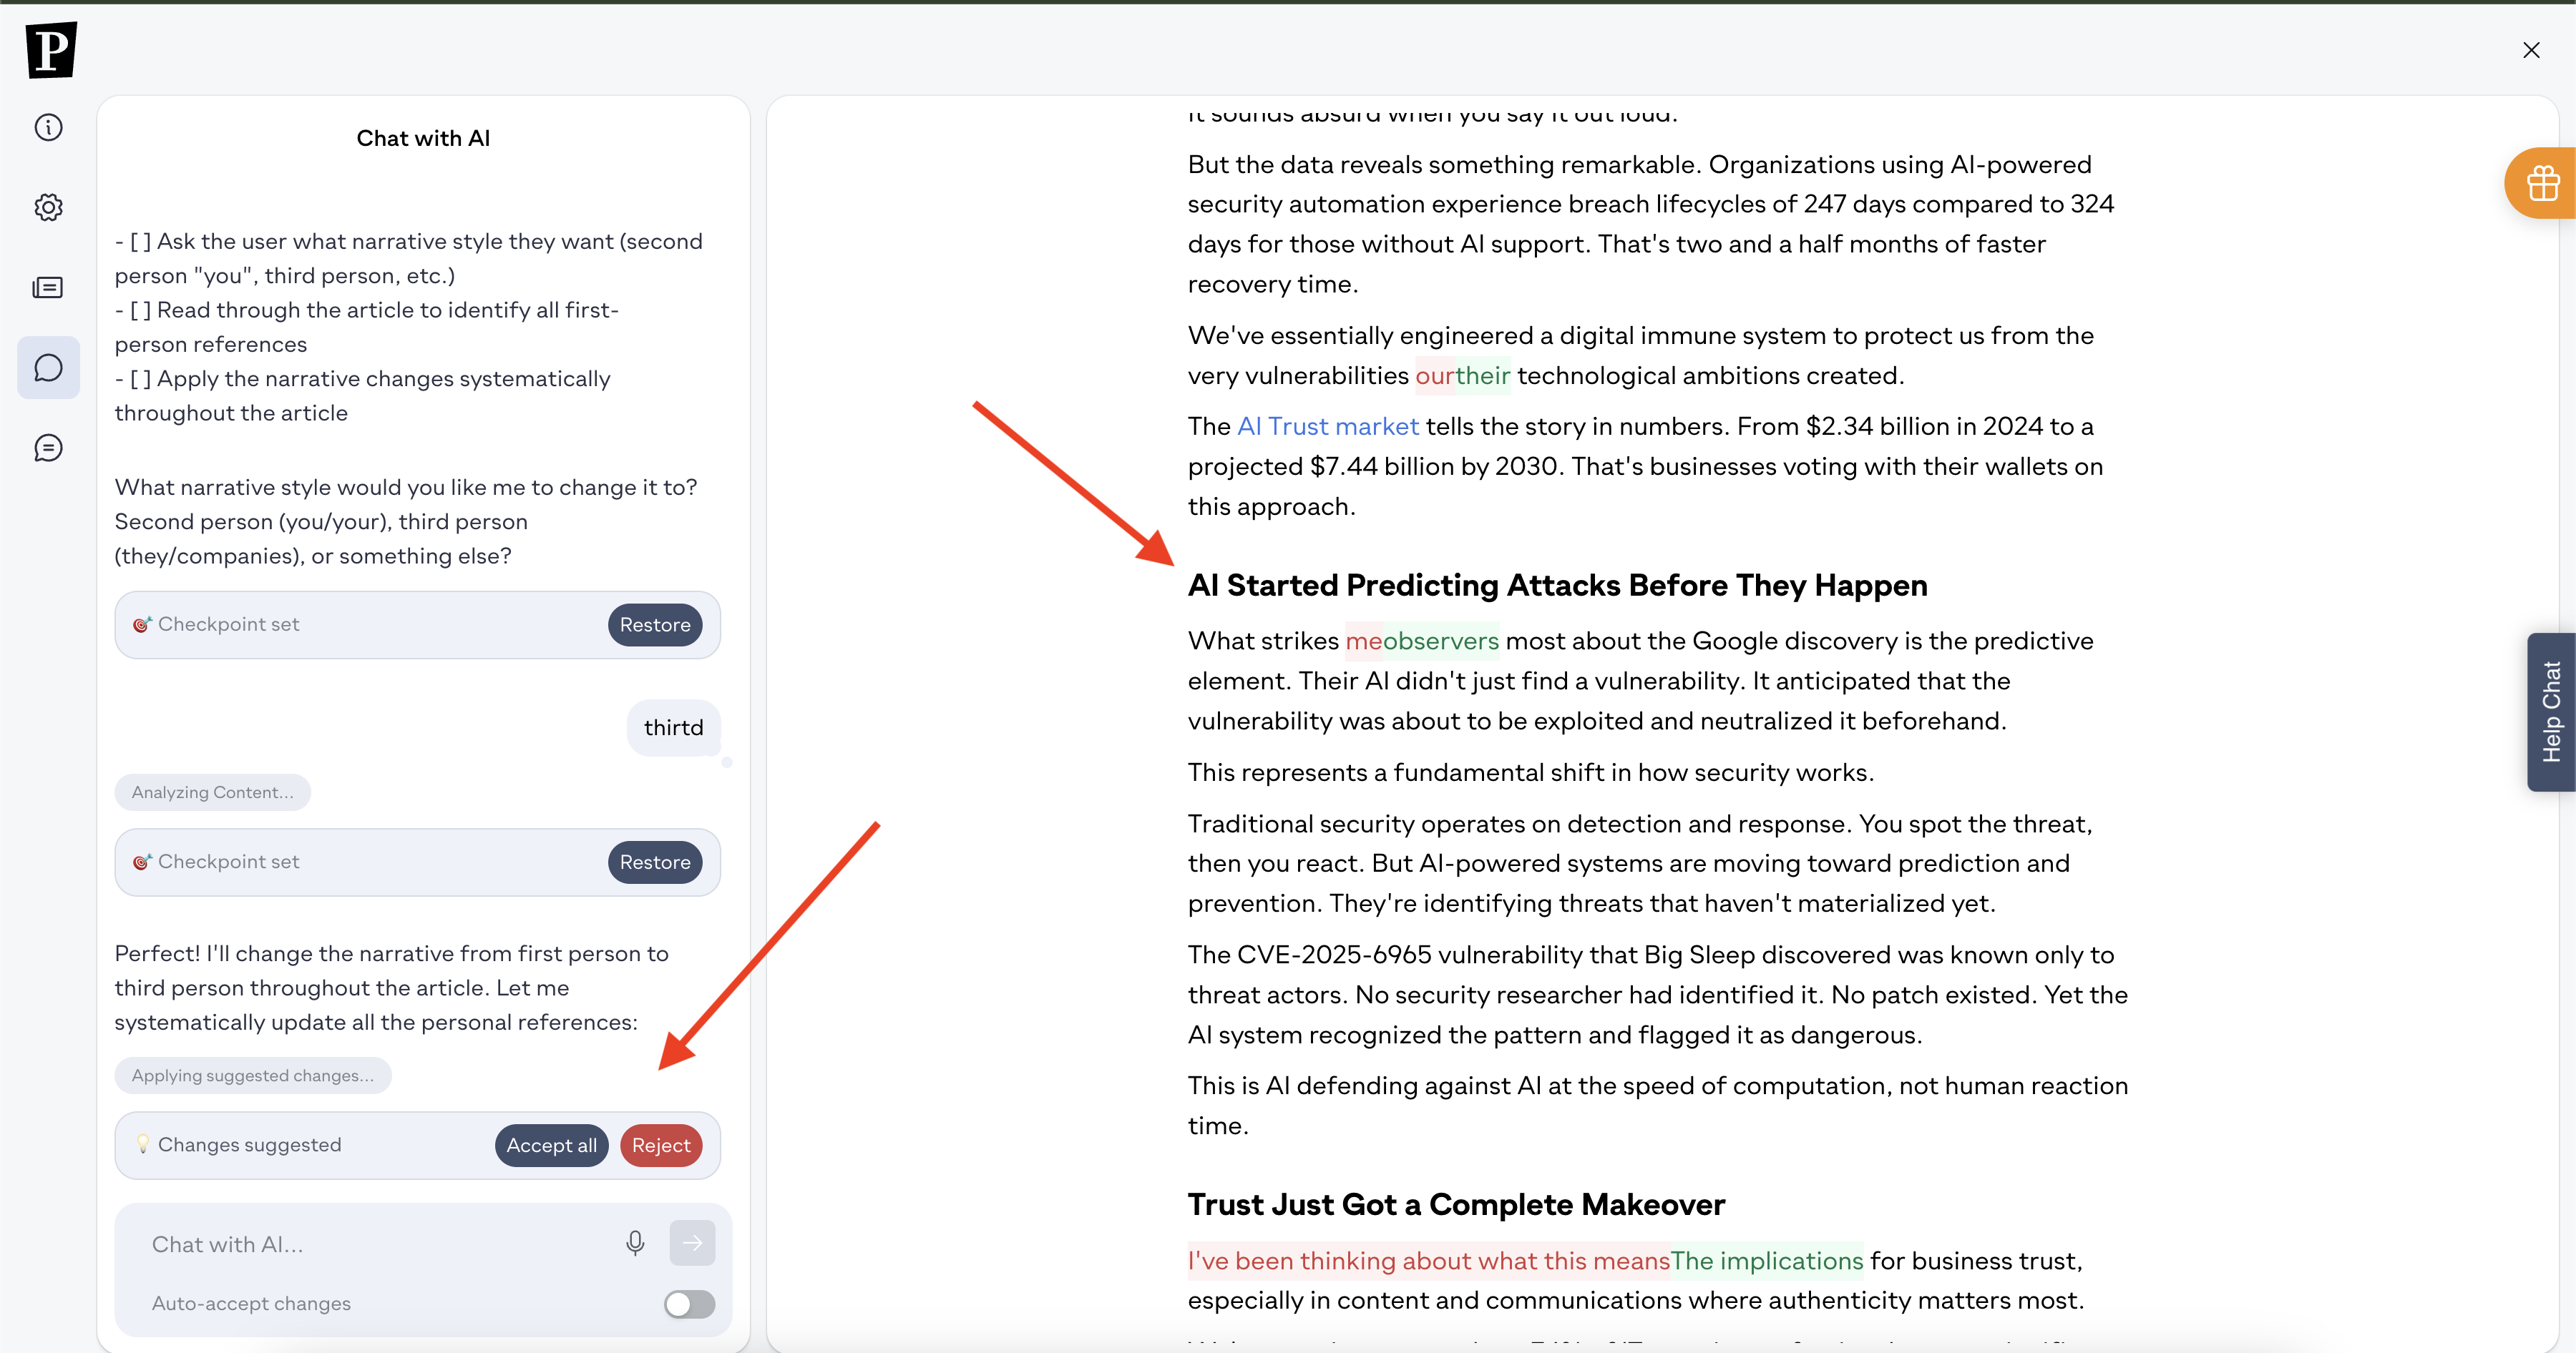Screen dimensions: 2576x1353
Task: Click 'Perfect! I'll change the narrative' message
Action: click(x=391, y=988)
